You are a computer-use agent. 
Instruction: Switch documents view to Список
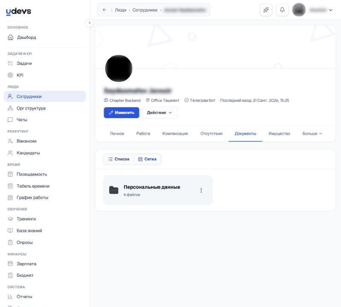coord(119,159)
